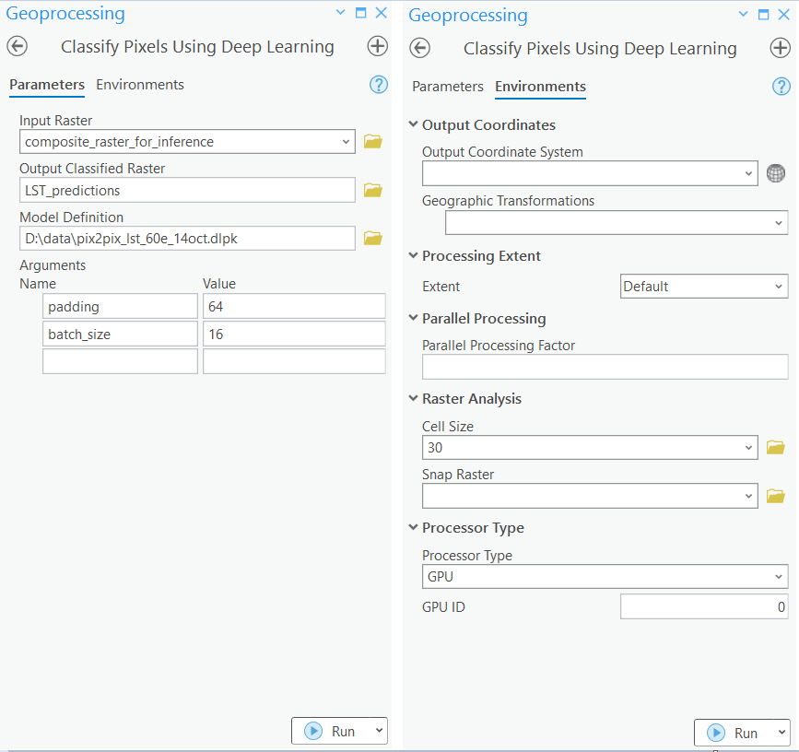
Task: Click globe icon for Output Coordinate System
Action: (x=776, y=173)
